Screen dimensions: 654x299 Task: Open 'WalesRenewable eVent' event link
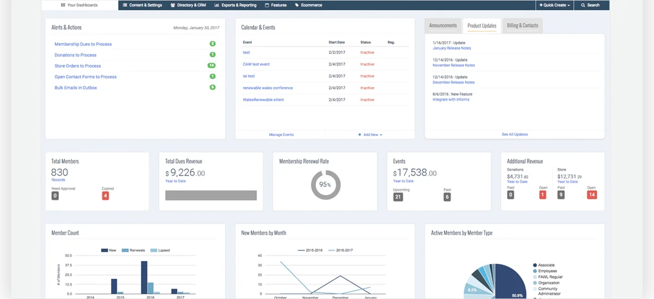coord(263,99)
